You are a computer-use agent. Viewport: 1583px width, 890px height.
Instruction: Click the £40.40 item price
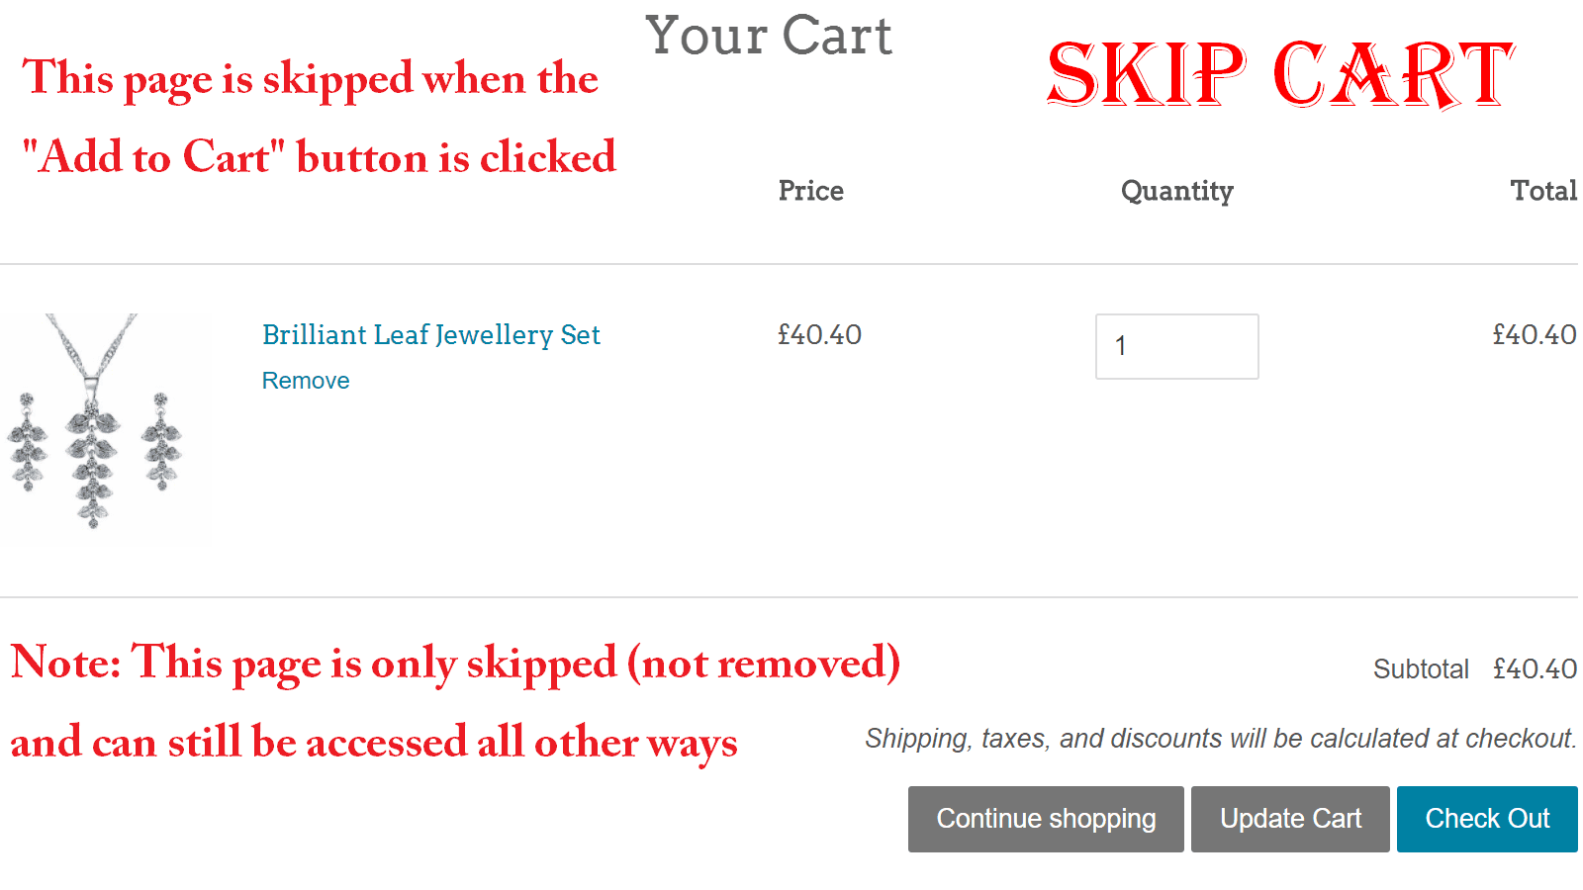(x=819, y=335)
